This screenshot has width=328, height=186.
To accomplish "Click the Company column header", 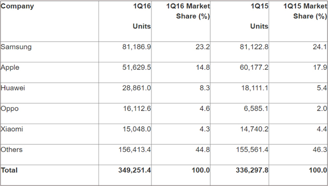I will [x=17, y=6].
